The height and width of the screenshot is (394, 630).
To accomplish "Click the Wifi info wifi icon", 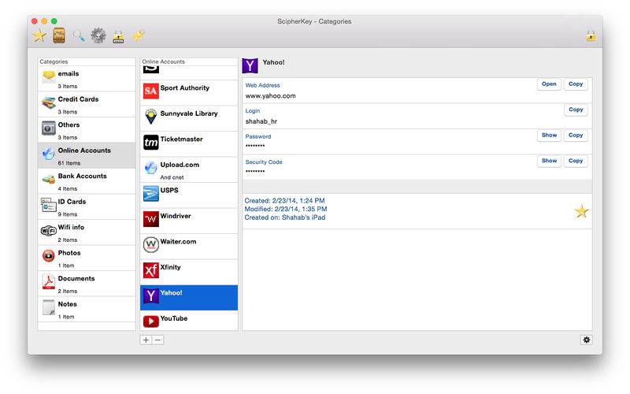I will (x=49, y=231).
